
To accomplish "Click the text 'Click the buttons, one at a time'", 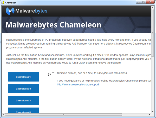I will click(75, 73).
